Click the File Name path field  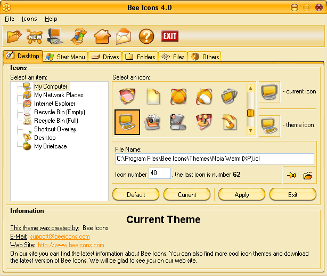click(x=215, y=159)
